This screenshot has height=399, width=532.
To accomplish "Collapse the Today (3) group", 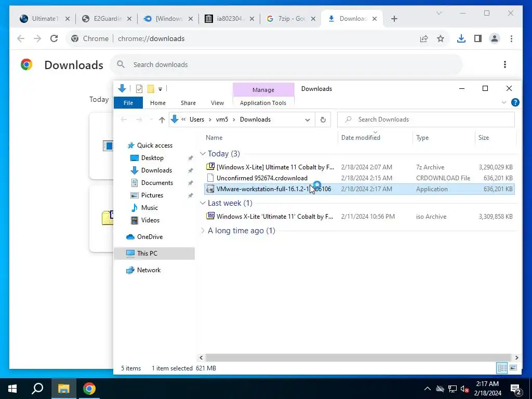I will click(x=203, y=154).
